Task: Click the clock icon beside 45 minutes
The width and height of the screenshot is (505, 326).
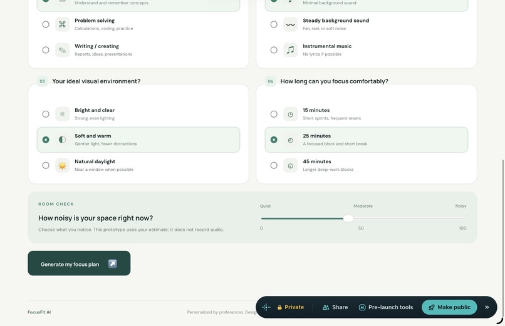Action: coord(290,166)
